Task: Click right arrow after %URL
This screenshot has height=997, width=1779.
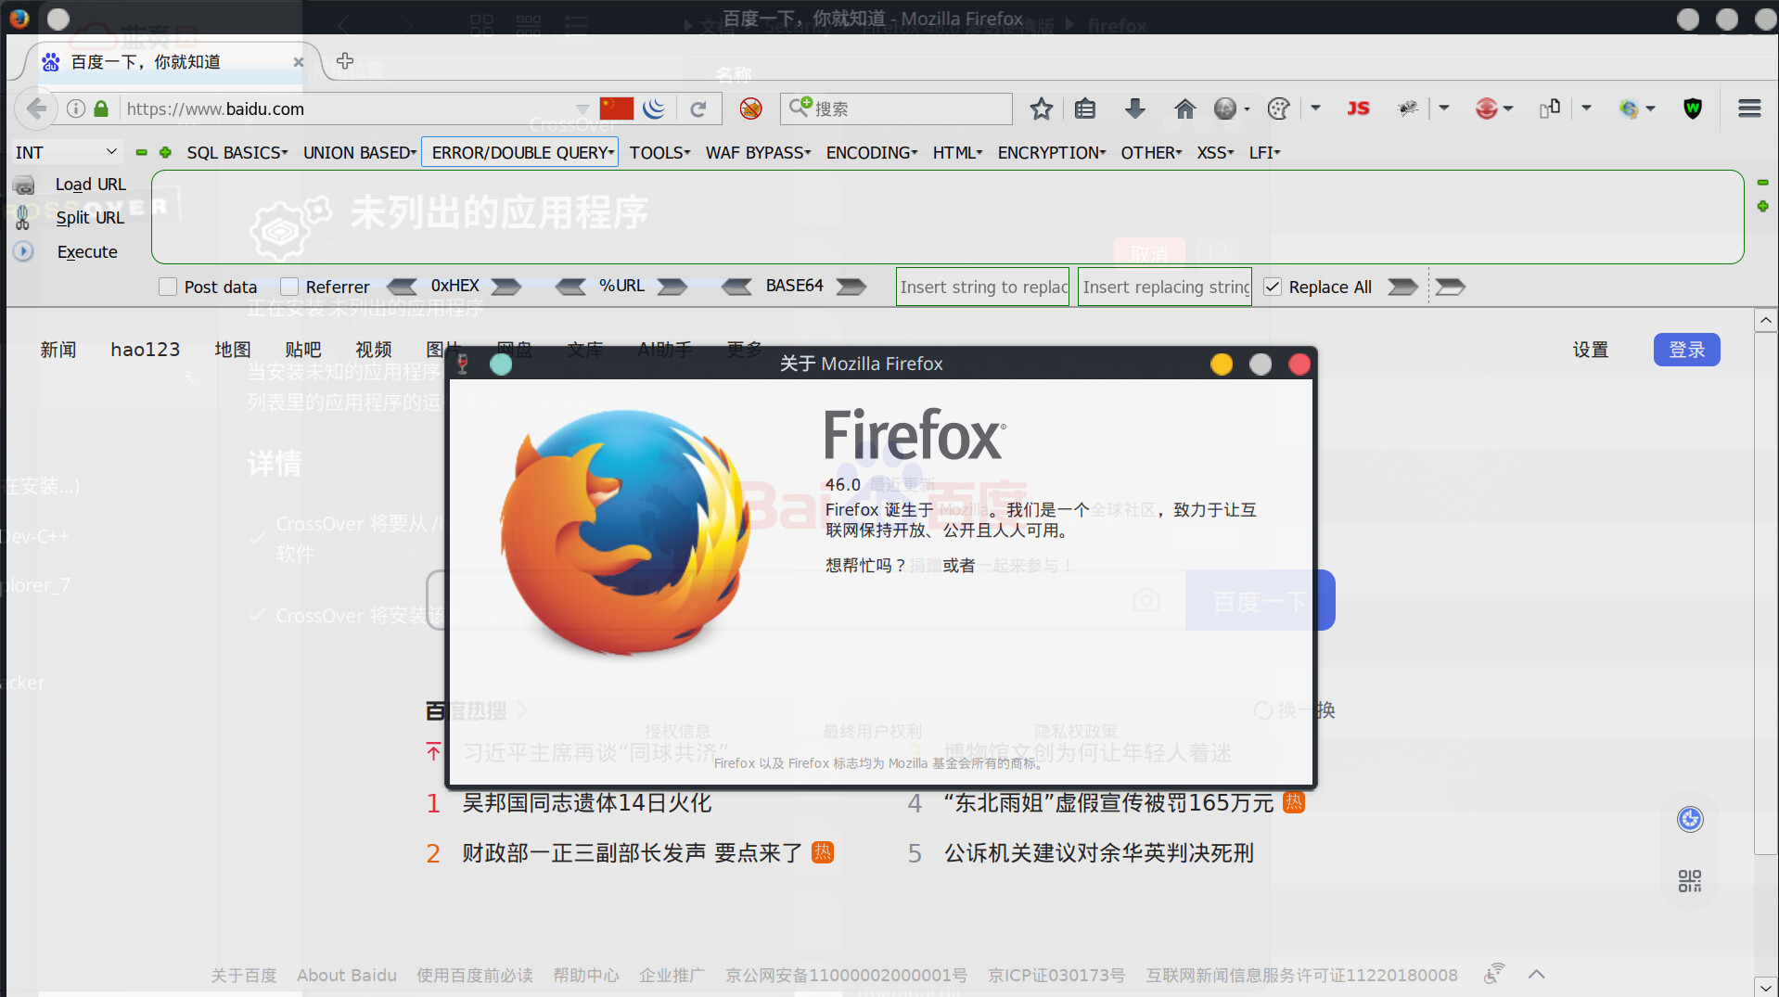Action: coord(672,287)
